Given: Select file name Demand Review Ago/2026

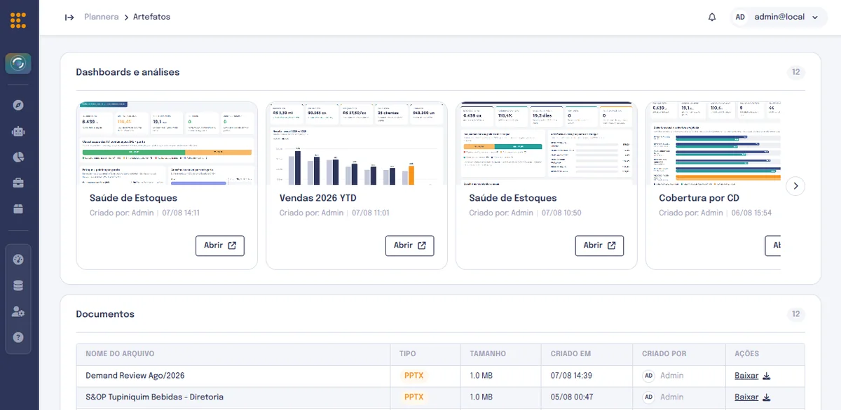Looking at the screenshot, I should (135, 376).
